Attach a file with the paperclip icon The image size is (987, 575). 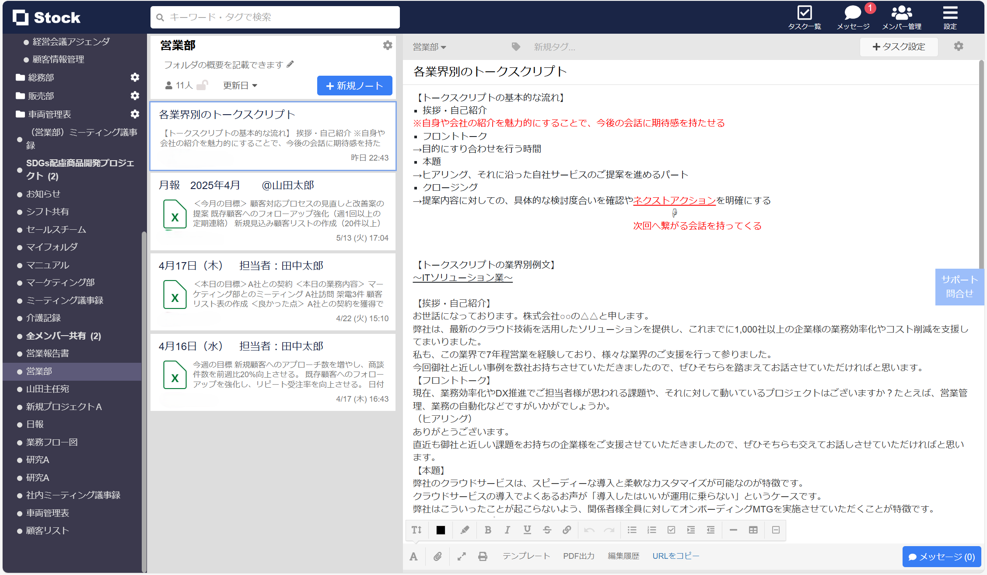437,556
